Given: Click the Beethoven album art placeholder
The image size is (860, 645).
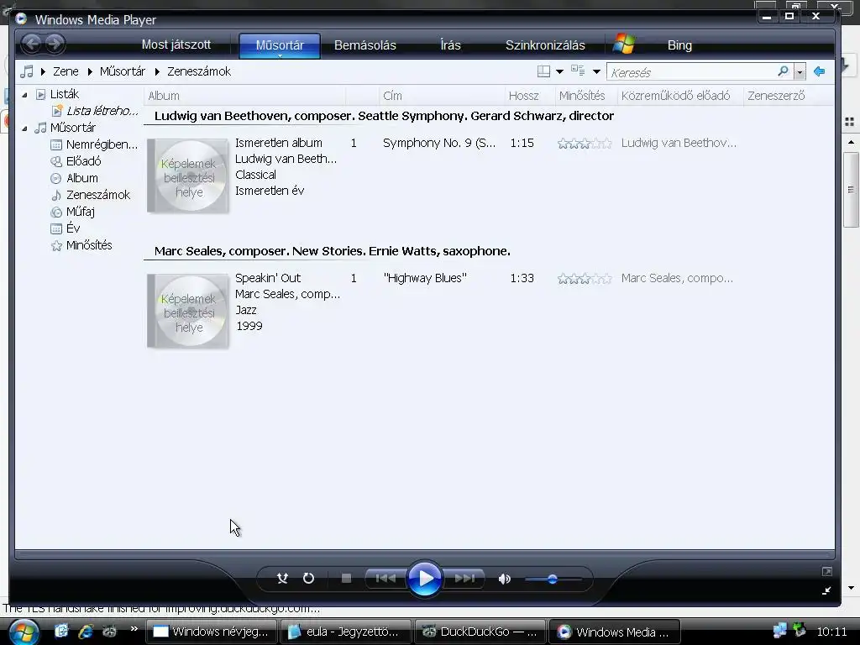Looking at the screenshot, I should (188, 176).
